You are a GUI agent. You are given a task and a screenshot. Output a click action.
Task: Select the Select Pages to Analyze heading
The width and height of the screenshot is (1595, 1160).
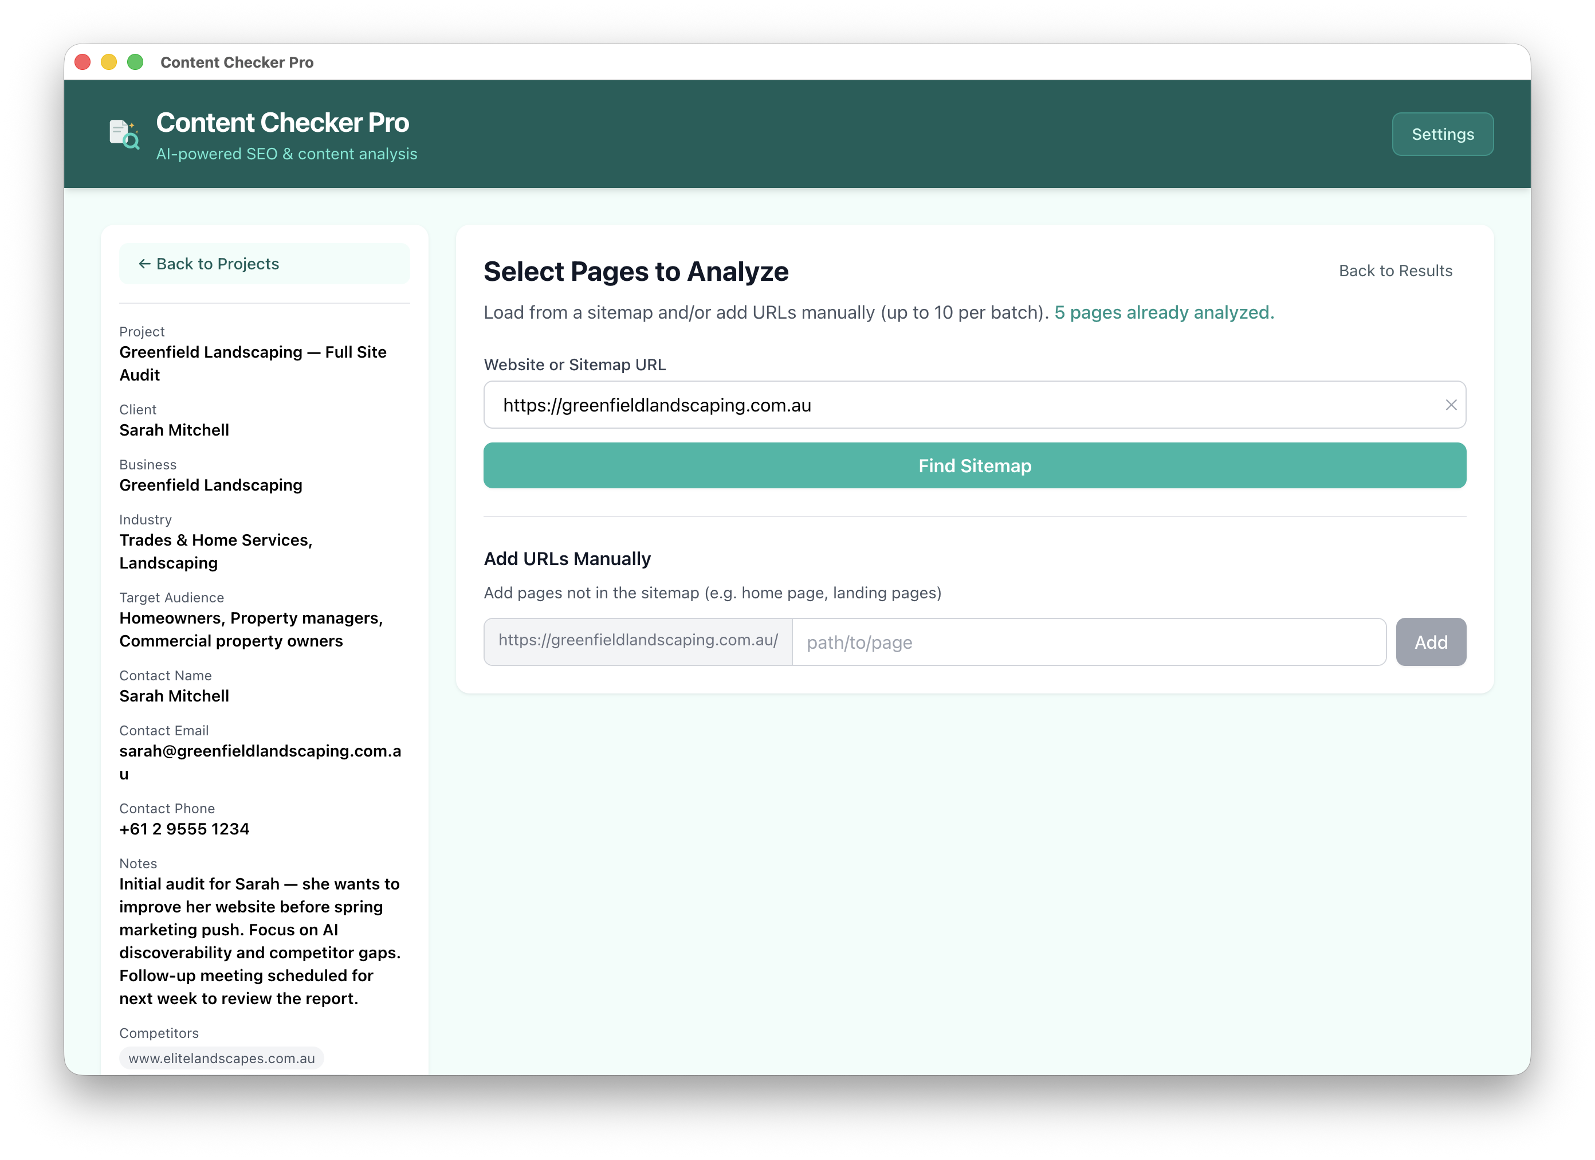coord(636,272)
